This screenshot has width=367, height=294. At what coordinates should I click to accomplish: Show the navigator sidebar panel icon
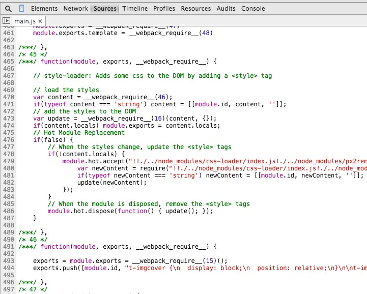(x=6, y=21)
